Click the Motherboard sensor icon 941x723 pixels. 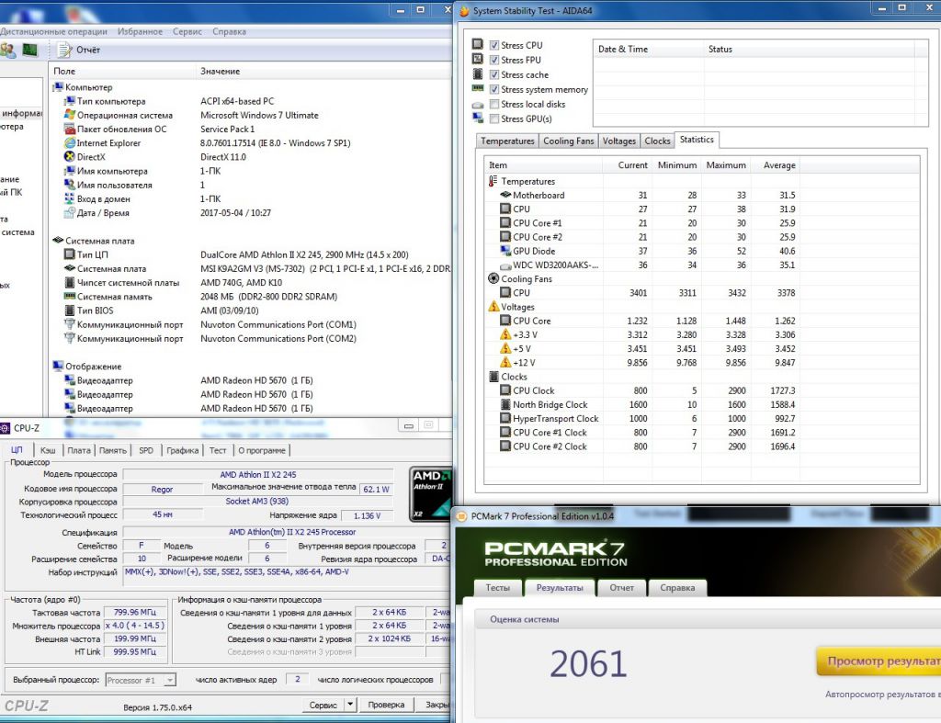coord(505,195)
